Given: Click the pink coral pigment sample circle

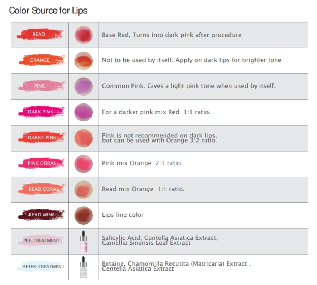Looking at the screenshot, I should (83, 164).
